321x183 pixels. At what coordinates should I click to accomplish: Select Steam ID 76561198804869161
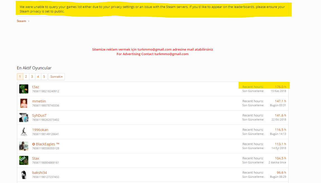coord(46,163)
